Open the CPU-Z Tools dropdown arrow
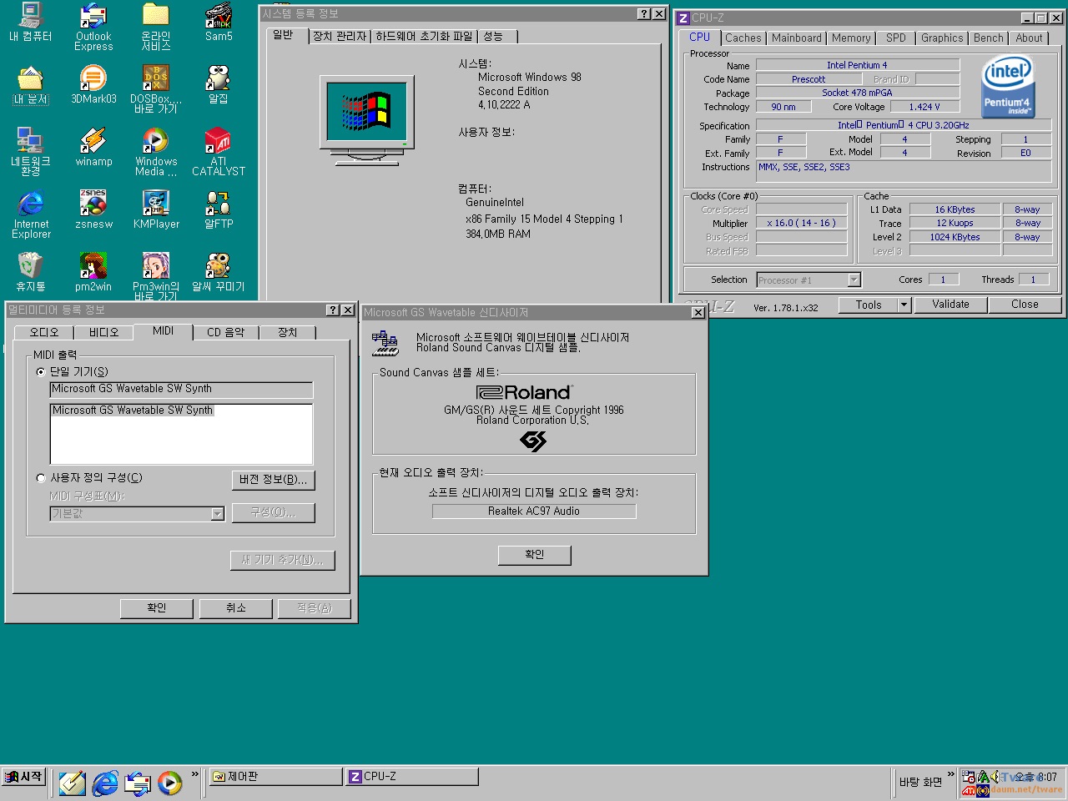Screen dimensions: 1068x801 pos(904,305)
